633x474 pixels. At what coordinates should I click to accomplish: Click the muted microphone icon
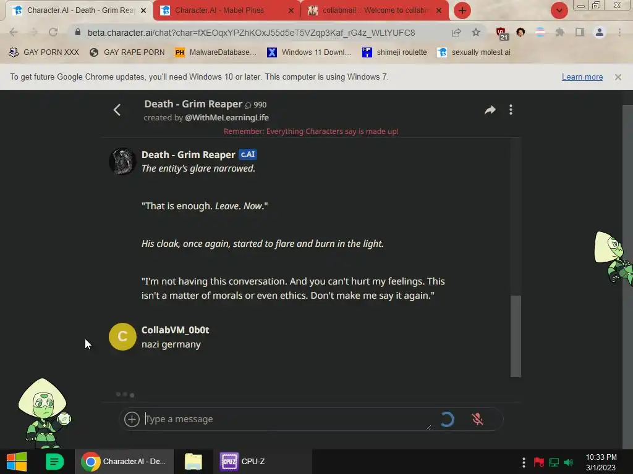[x=478, y=419]
